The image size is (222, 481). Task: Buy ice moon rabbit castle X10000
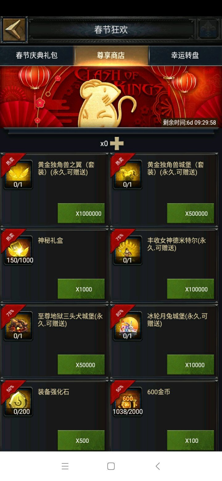[191, 365]
